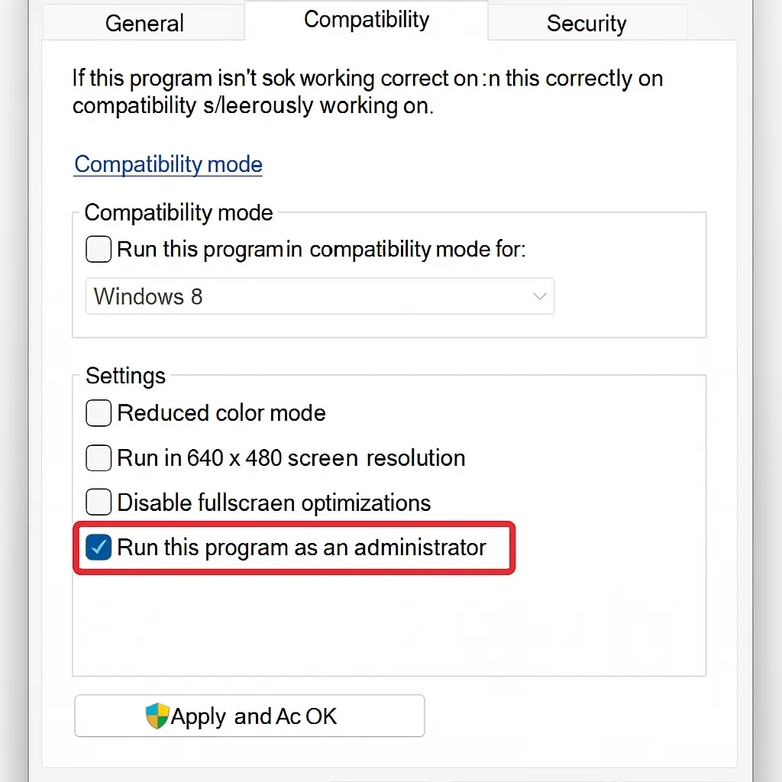Open the Security tab

click(x=586, y=23)
